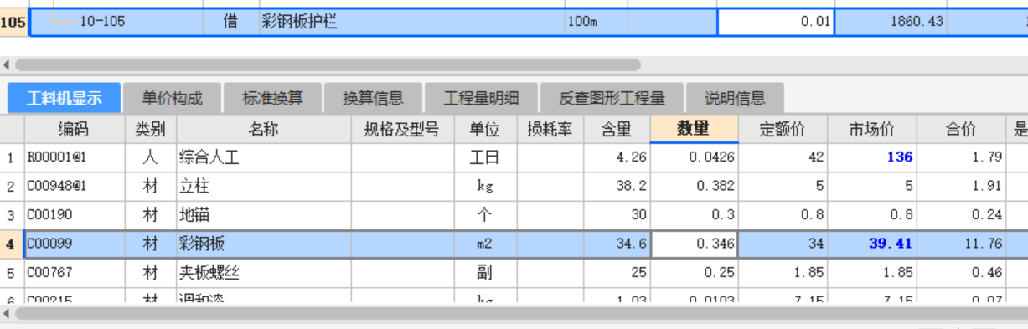This screenshot has width=1028, height=329.
Task: Select the 彩钢板护栏 name cell
Action: point(411,22)
